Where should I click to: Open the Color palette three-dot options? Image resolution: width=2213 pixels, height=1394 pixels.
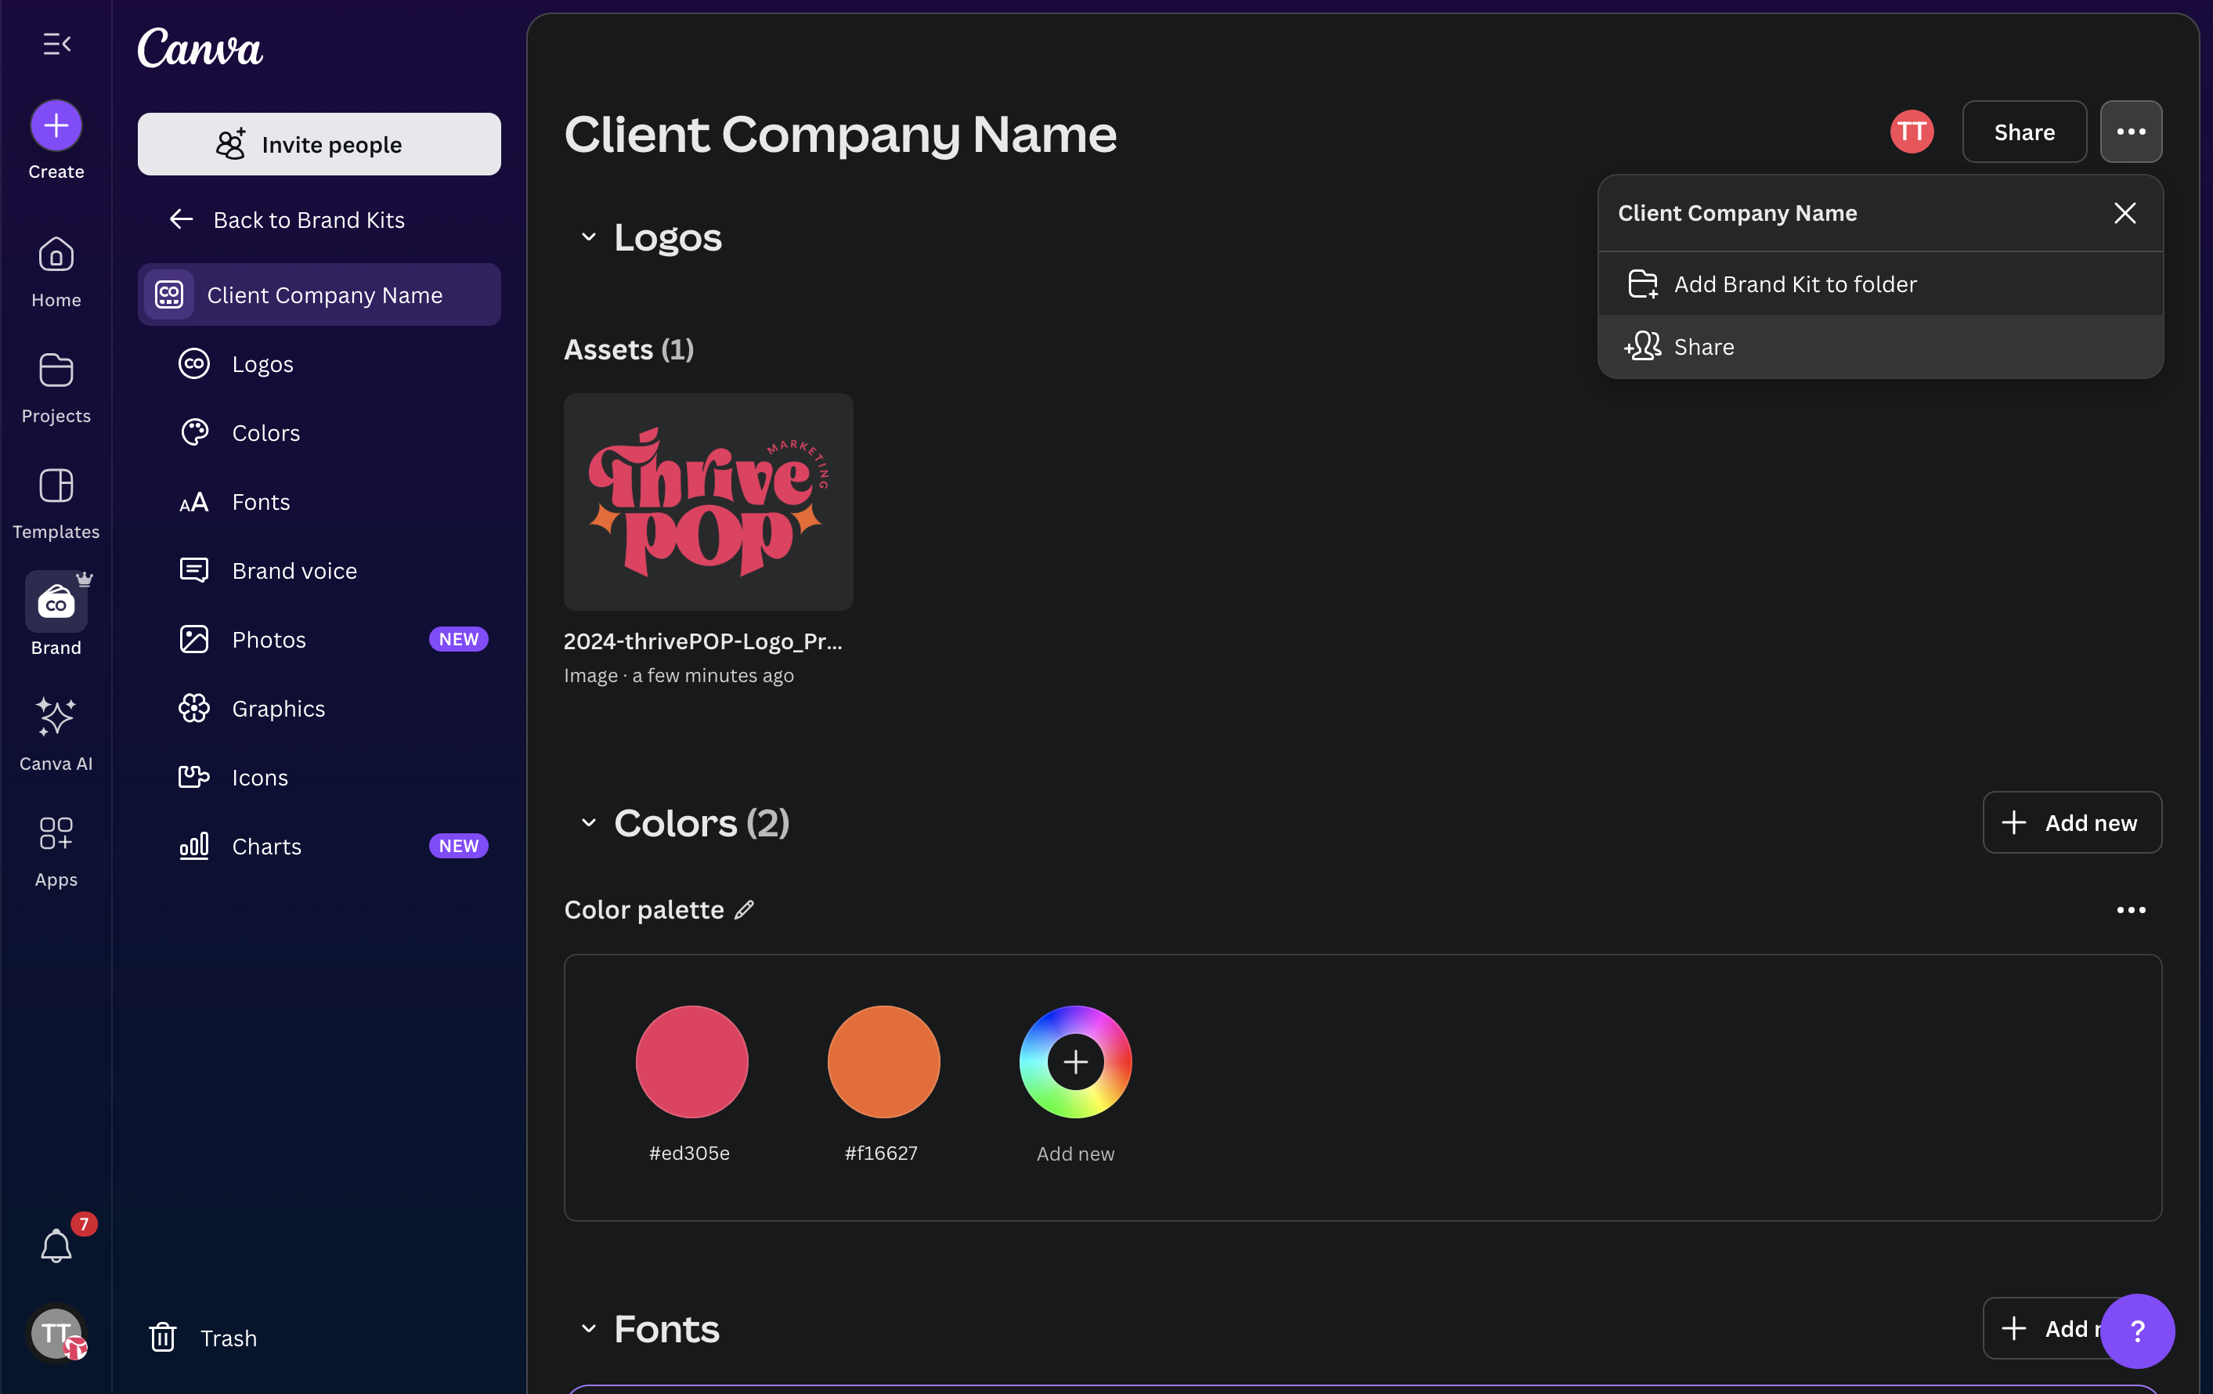click(2130, 910)
